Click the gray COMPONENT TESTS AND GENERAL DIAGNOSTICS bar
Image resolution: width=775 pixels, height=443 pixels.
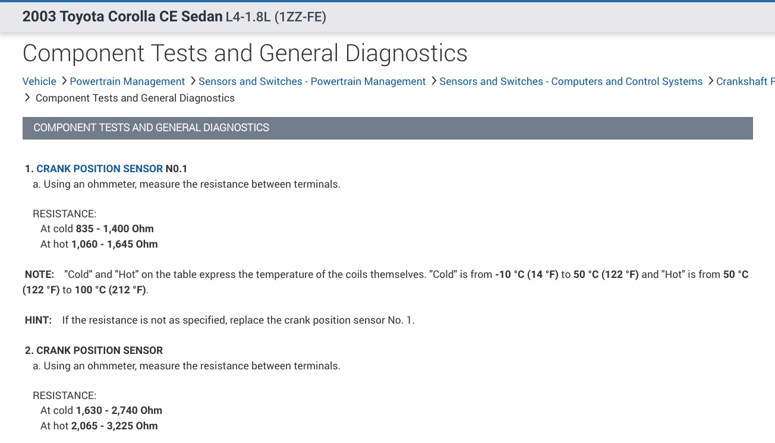click(387, 128)
